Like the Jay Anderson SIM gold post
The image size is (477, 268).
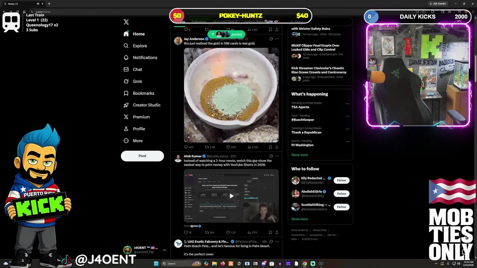pyautogui.click(x=231, y=147)
